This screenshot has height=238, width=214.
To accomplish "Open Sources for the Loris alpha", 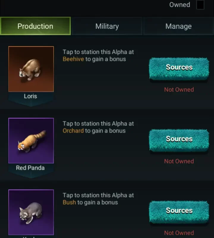I will tap(179, 68).
